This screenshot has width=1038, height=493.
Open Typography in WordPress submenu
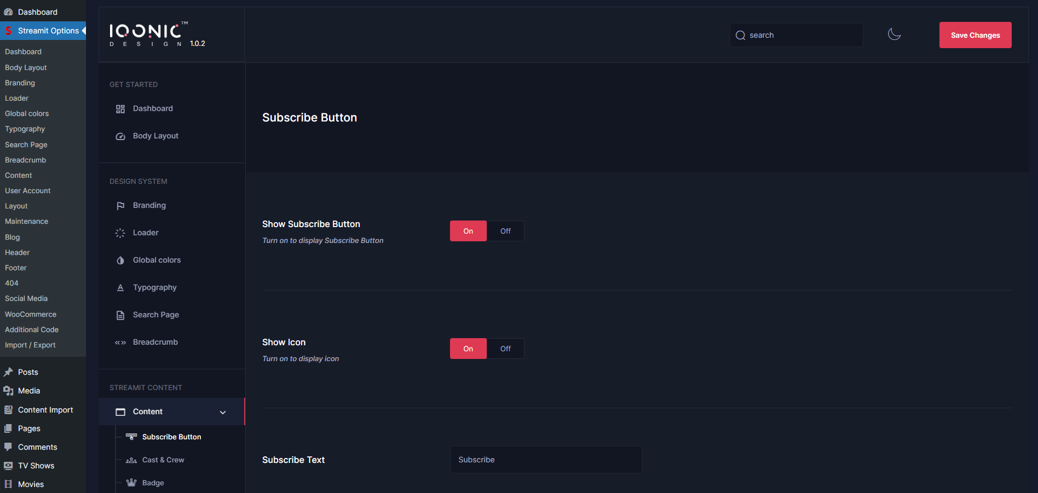click(25, 129)
